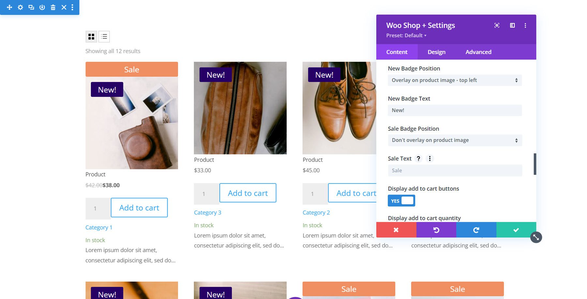The image size is (587, 299).
Task: Select the grid view toggle for products
Action: [x=91, y=36]
